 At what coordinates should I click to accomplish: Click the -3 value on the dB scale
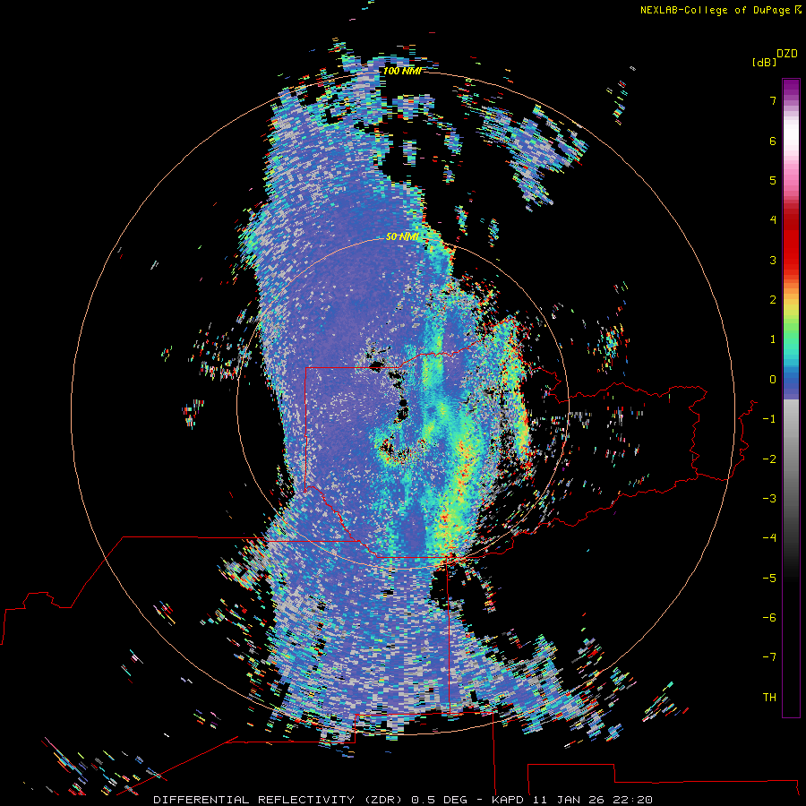769,499
